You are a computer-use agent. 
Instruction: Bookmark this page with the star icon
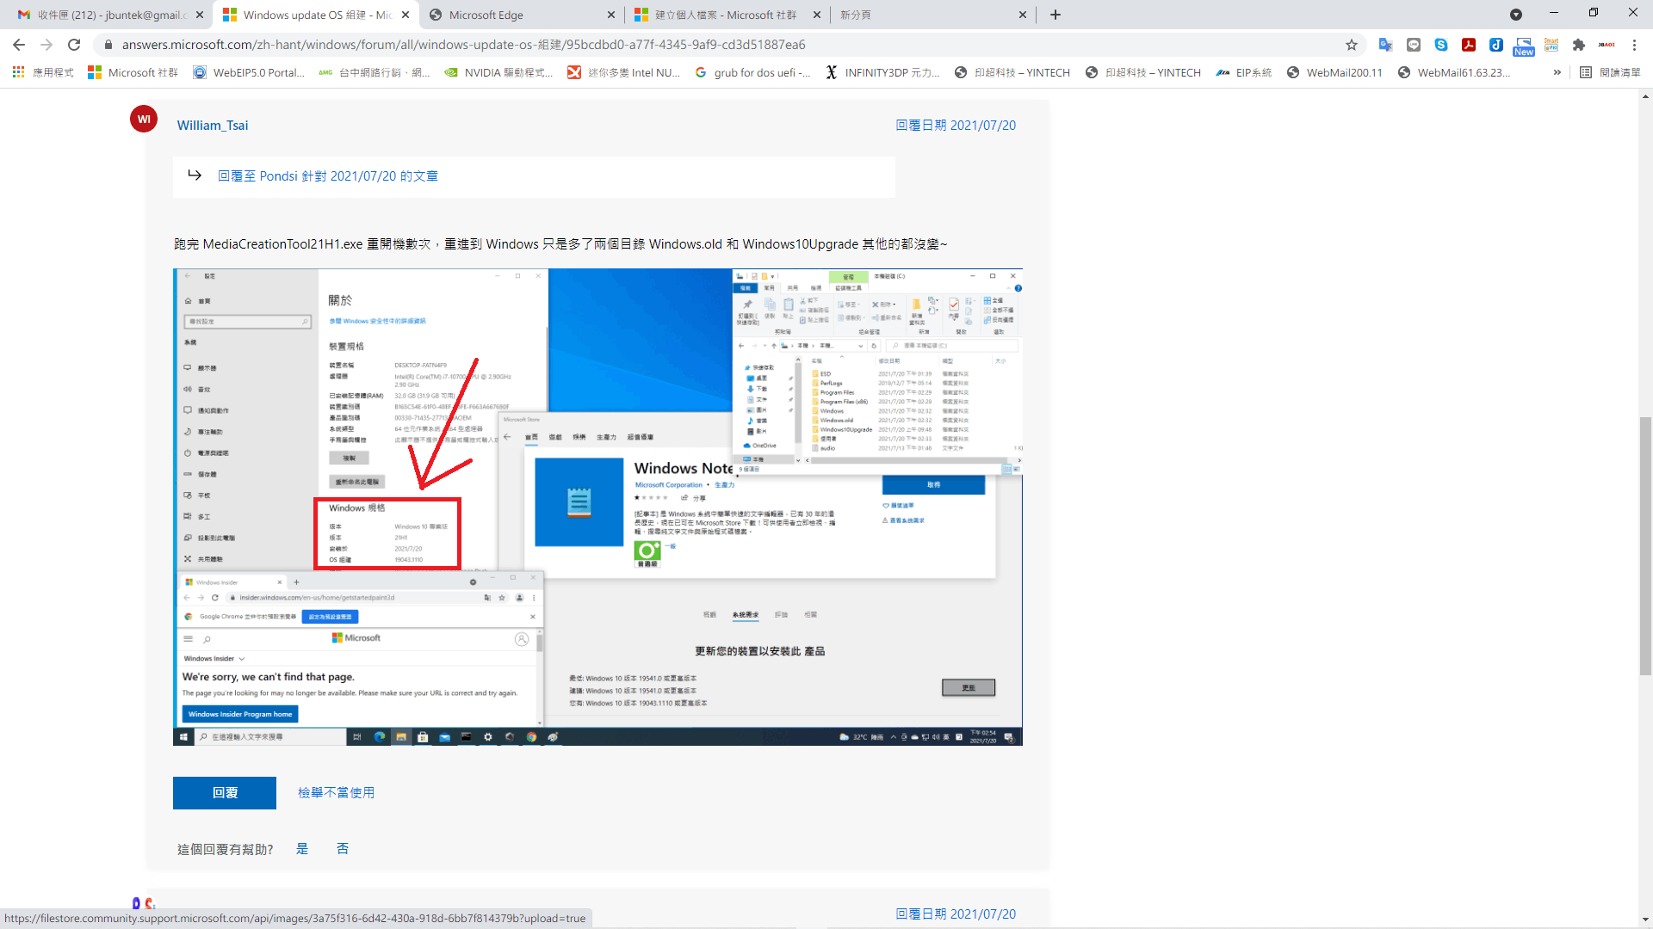1352,45
